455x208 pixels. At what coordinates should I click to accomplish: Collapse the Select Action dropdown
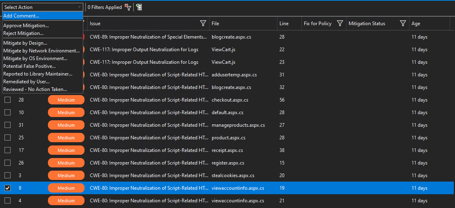[43, 7]
